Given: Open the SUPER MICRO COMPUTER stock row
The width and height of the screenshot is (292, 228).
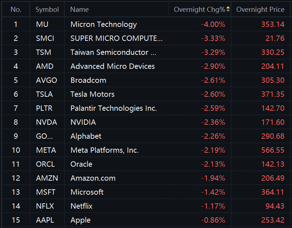Looking at the screenshot, I should (x=116, y=38).
